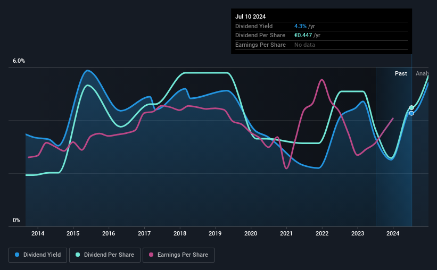
Task: Click the €0.447 dividend per share value
Action: (x=303, y=36)
